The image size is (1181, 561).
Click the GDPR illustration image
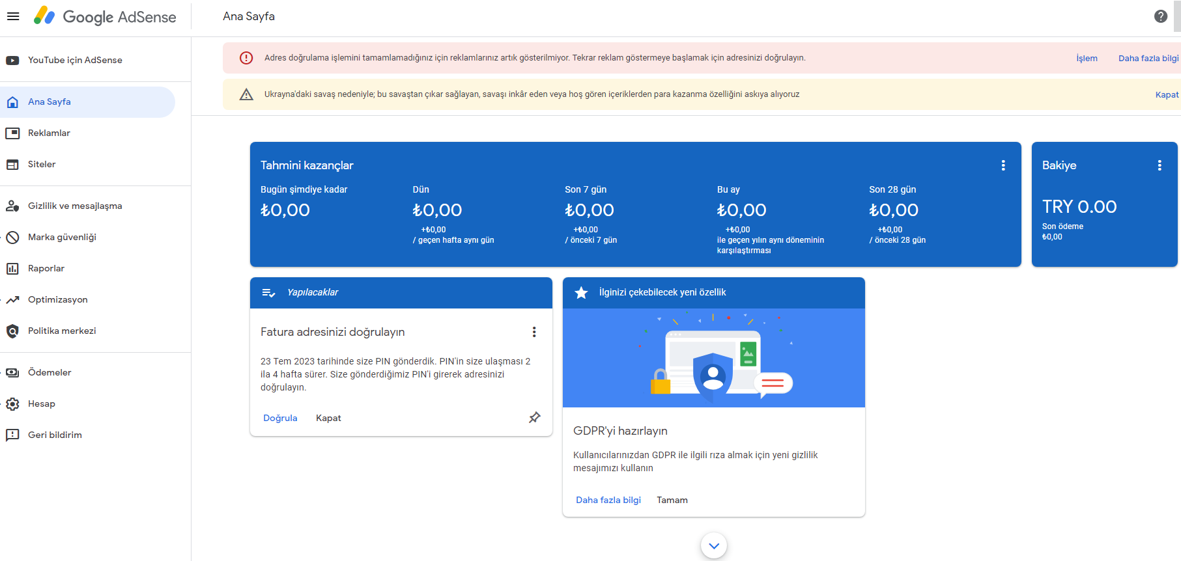pos(714,358)
